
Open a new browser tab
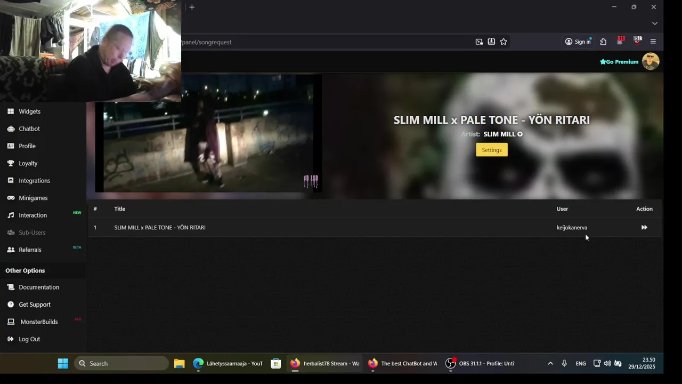(192, 7)
